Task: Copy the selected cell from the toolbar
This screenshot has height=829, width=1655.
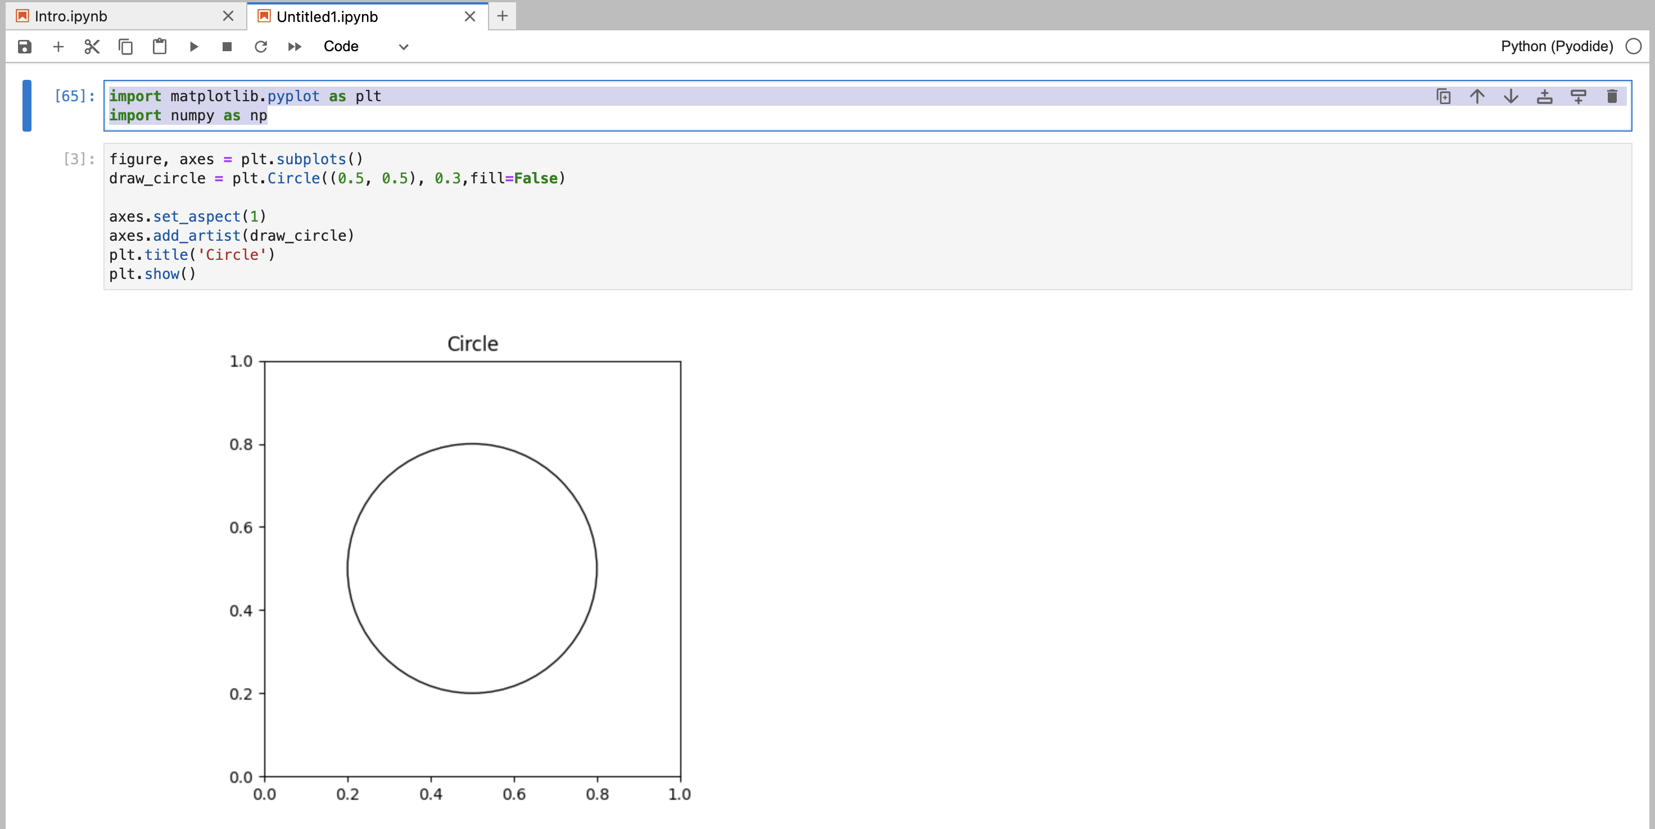Action: [126, 46]
